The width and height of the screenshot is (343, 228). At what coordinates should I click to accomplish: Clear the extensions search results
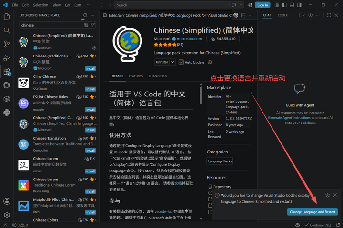tap(86, 25)
